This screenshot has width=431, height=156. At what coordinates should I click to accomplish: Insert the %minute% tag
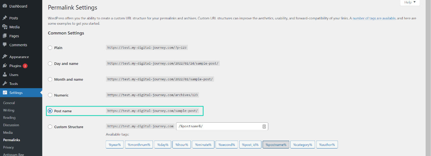point(204,145)
